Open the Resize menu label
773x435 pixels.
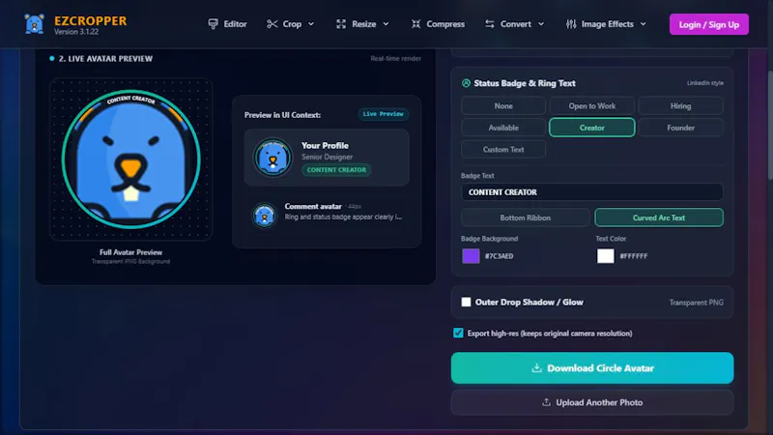pos(364,24)
